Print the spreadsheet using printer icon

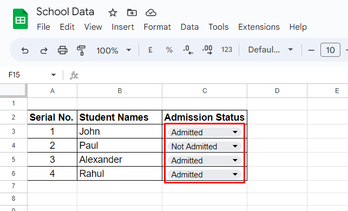point(63,50)
